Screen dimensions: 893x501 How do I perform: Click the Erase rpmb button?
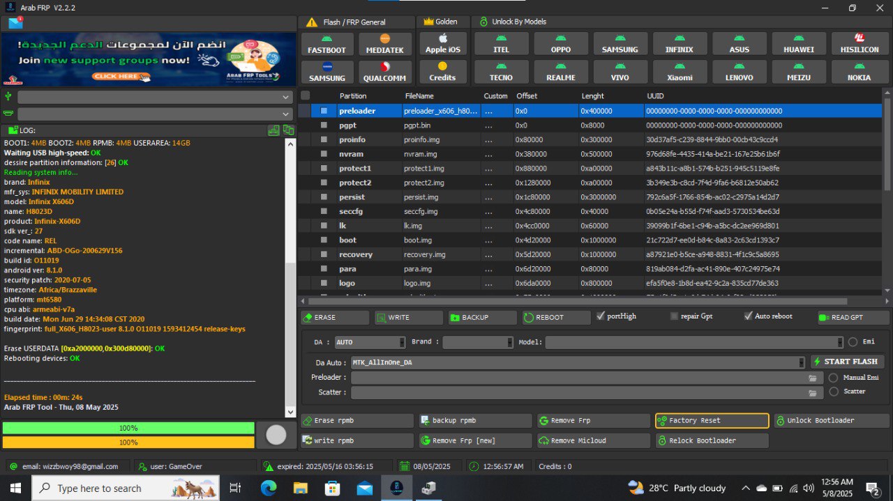(x=357, y=421)
